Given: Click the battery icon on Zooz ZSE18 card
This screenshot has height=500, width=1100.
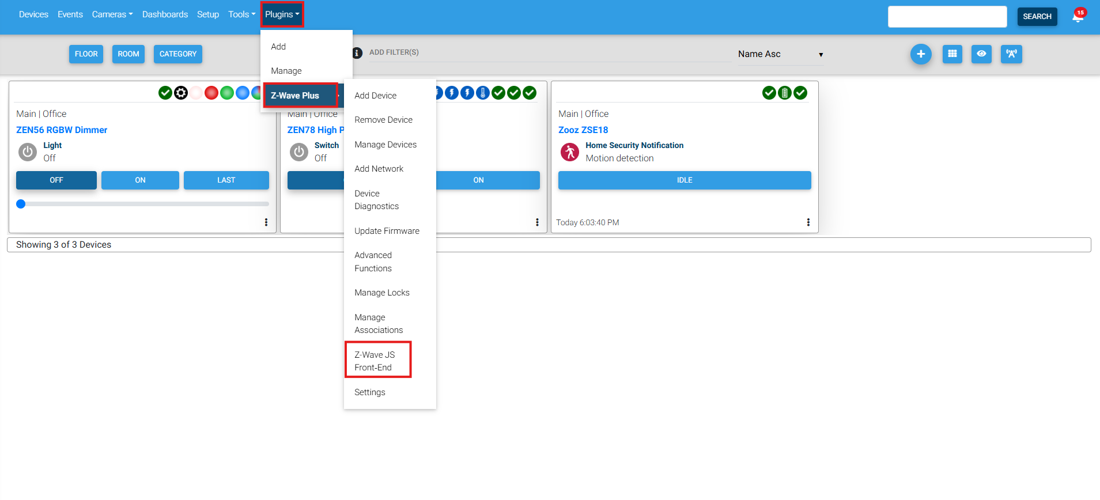Looking at the screenshot, I should coord(785,93).
